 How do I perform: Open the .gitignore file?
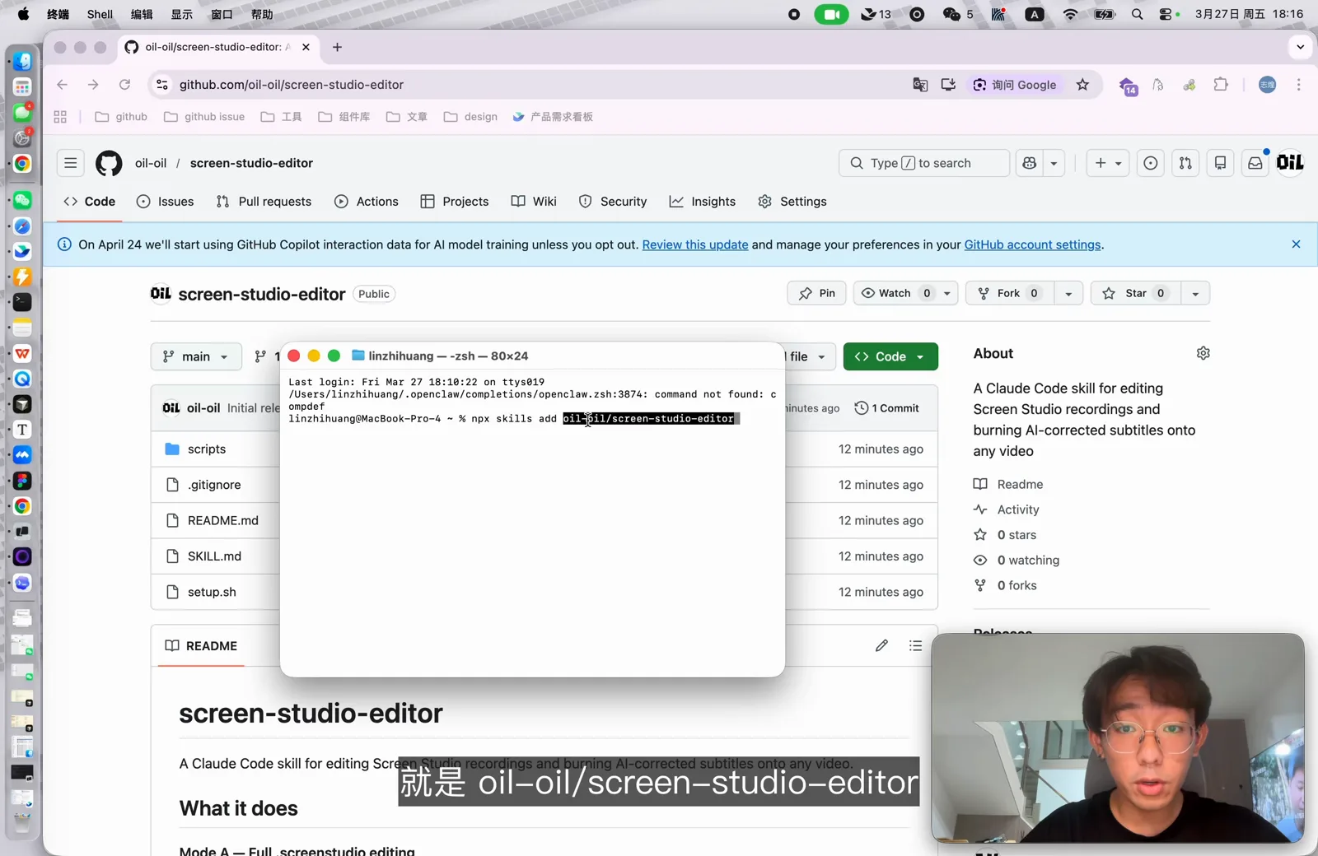coord(214,485)
